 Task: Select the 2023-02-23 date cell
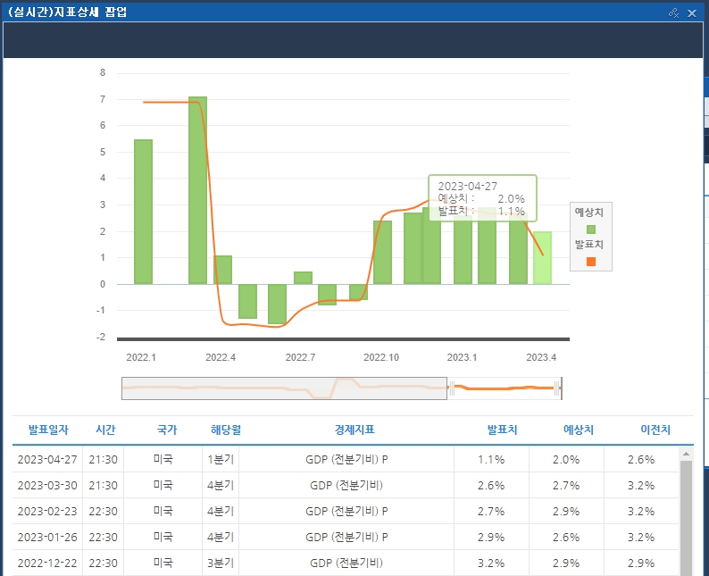click(47, 511)
